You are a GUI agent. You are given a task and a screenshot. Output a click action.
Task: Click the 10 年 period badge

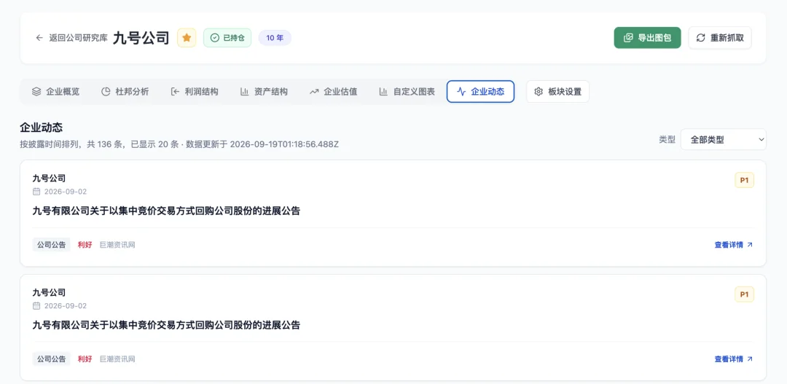click(275, 38)
